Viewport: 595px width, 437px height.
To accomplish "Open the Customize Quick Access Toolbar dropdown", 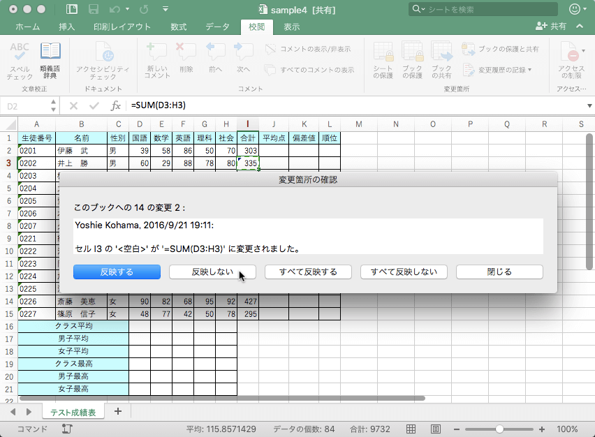I will tap(166, 9).
